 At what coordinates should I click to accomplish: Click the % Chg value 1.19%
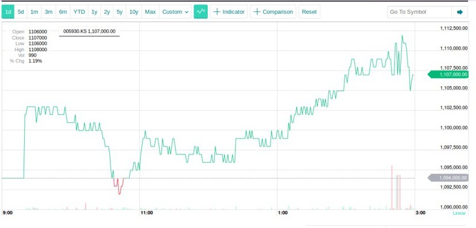click(35, 61)
